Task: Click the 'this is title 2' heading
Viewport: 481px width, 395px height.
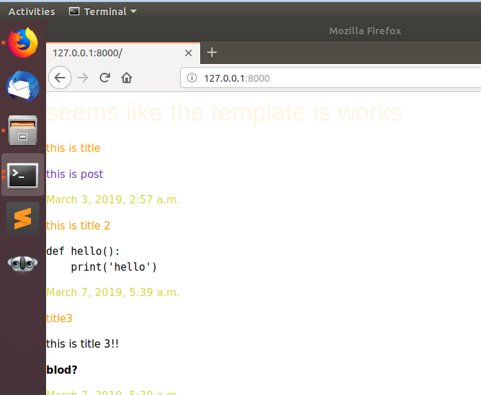Action: coord(78,226)
